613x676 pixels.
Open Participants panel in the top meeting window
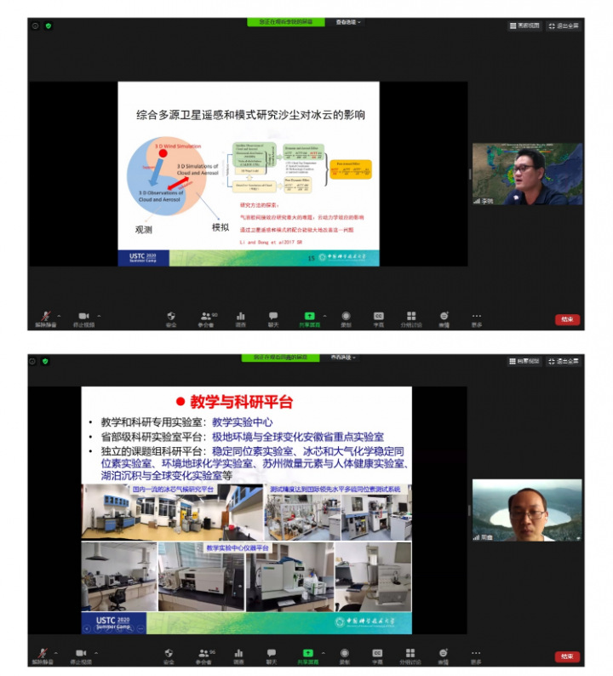pyautogui.click(x=207, y=316)
